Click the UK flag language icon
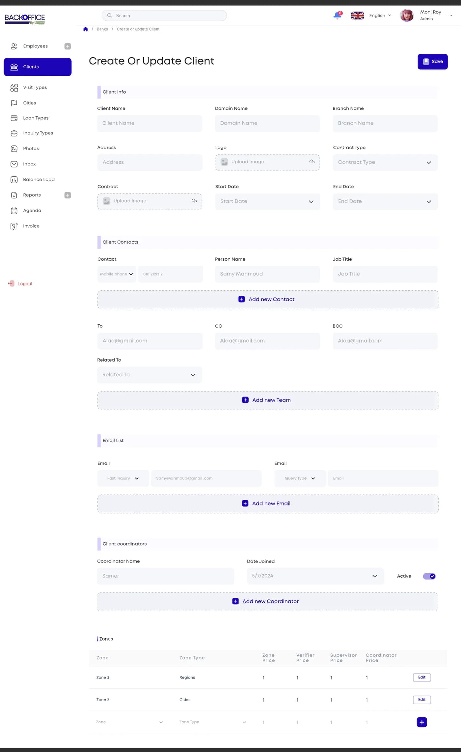This screenshot has height=752, width=461. (x=357, y=15)
